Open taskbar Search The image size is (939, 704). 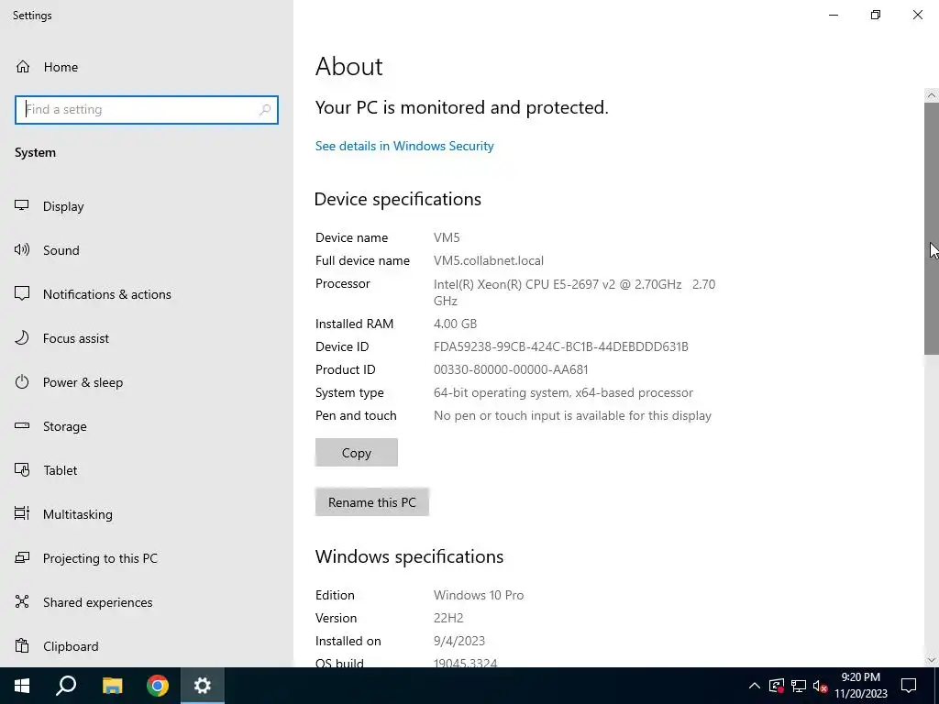(66, 686)
